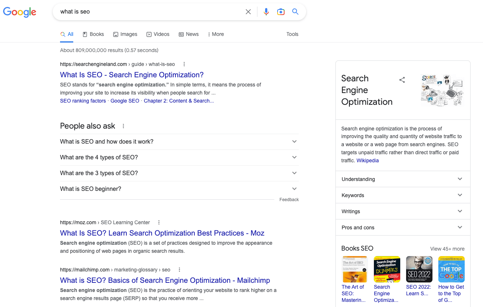This screenshot has height=307, width=483.
Task: Click the mailchimp.com URL breadcrumb
Action: (x=115, y=270)
